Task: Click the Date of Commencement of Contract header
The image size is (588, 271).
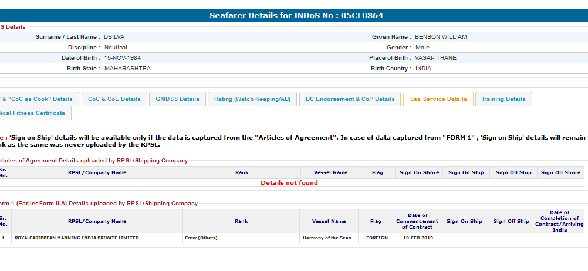Action: coord(417,221)
